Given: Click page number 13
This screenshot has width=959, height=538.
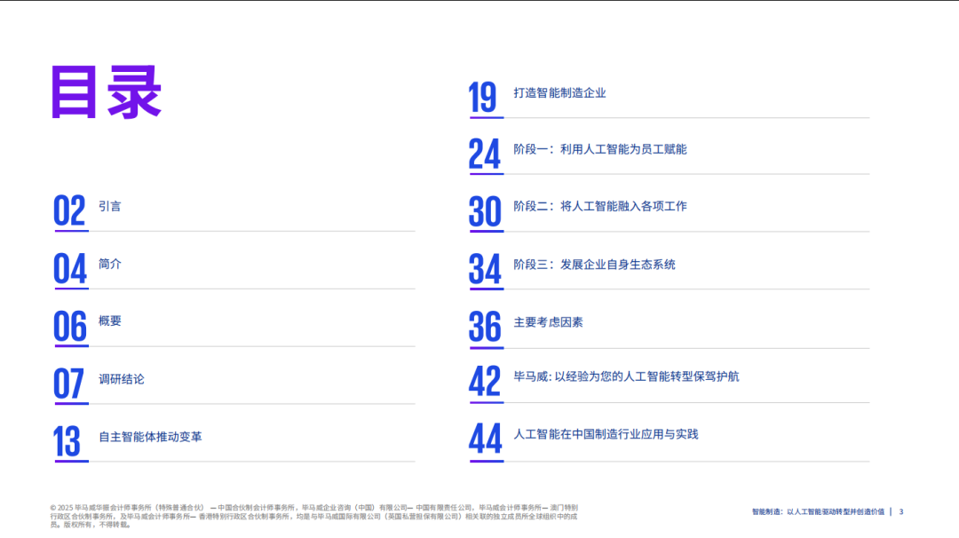Looking at the screenshot, I should coord(67,441).
